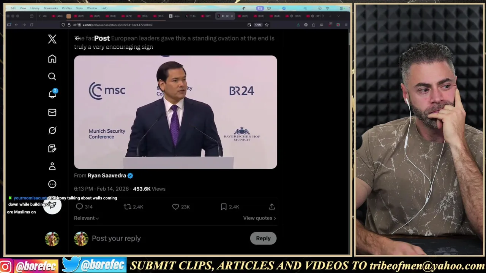The width and height of the screenshot is (486, 273).
Task: Open the View menu
Action: [x=23, y=8]
